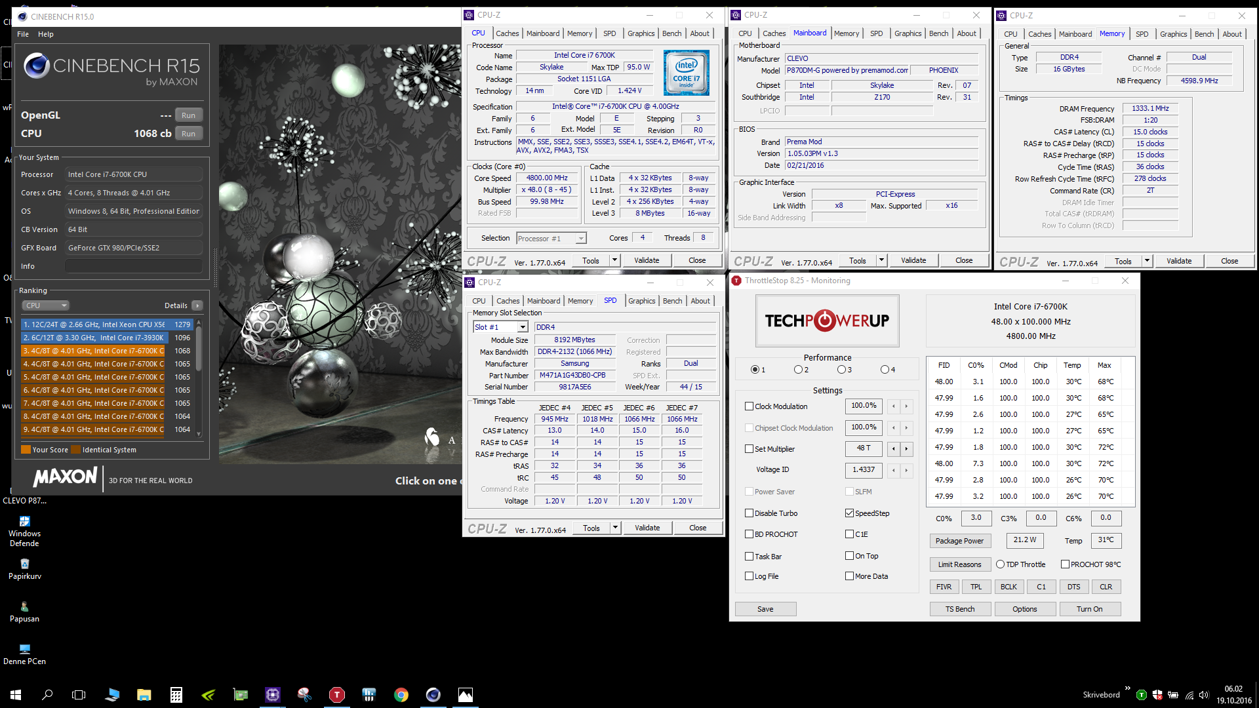Open About tab in top-left CPU-Z CPU window
1259x708 pixels.
click(x=700, y=33)
